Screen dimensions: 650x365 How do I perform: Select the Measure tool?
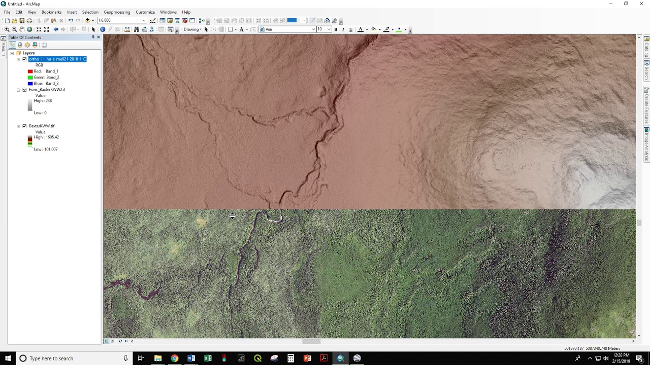coord(127,29)
